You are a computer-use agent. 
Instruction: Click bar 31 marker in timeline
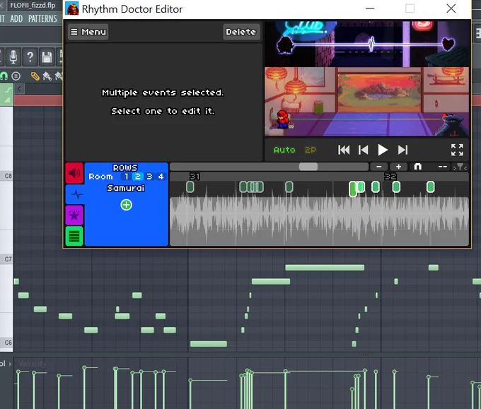tap(195, 177)
